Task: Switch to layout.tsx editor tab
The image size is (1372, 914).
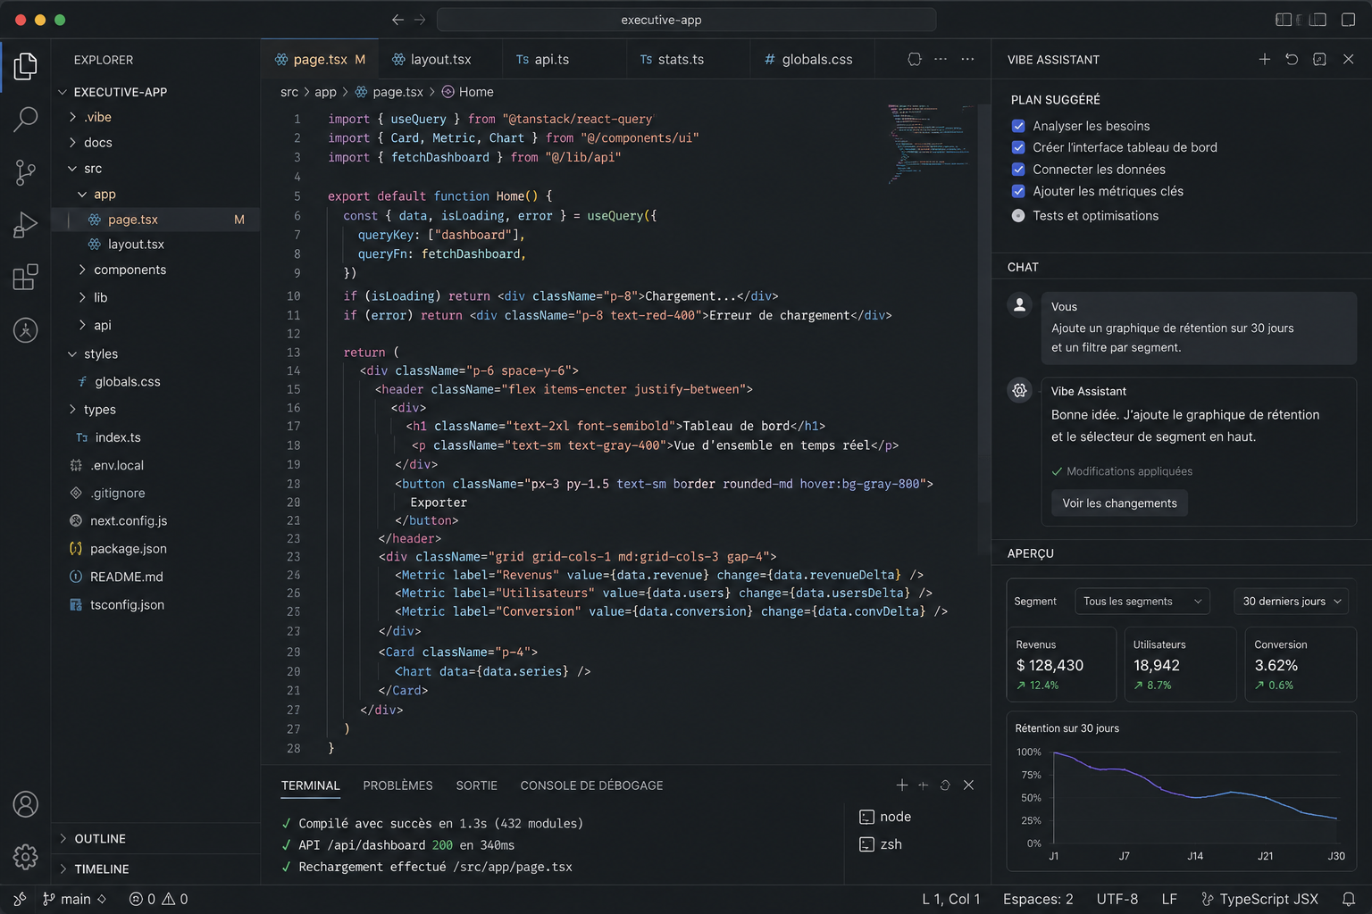Action: coord(439,59)
